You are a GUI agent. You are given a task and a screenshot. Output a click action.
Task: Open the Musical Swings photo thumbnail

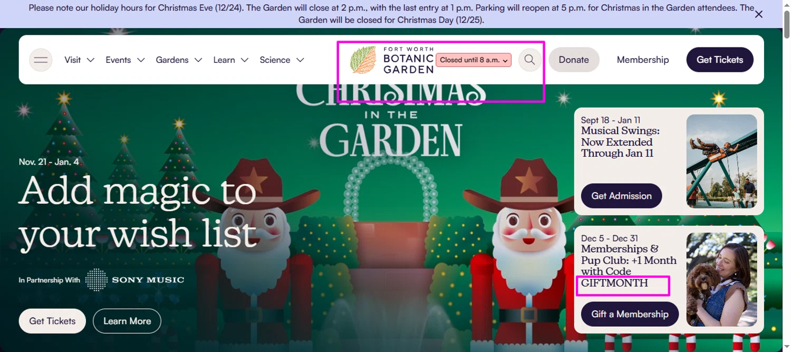click(721, 161)
